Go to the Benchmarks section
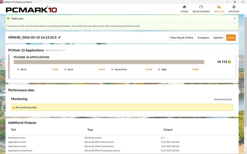Viewport: 247px width, 154px height. point(201,9)
